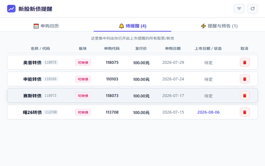The height and width of the screenshot is (166, 265).
Task: Click the 申购日期 column header
Action: coord(173,49)
